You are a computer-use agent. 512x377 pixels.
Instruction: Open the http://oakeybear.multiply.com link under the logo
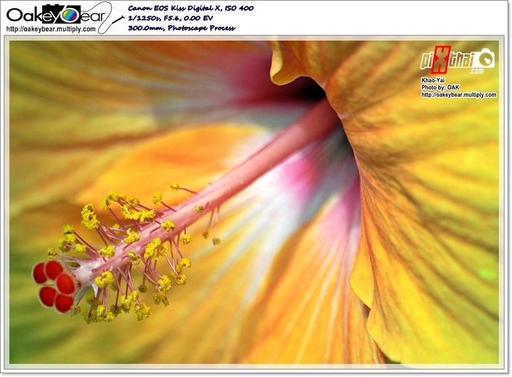point(51,29)
